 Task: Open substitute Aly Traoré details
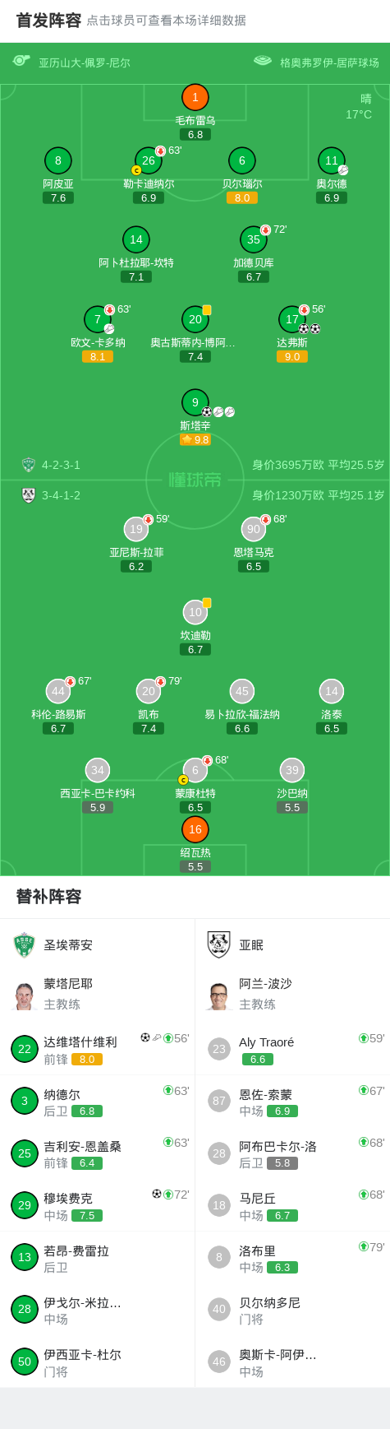click(292, 1049)
